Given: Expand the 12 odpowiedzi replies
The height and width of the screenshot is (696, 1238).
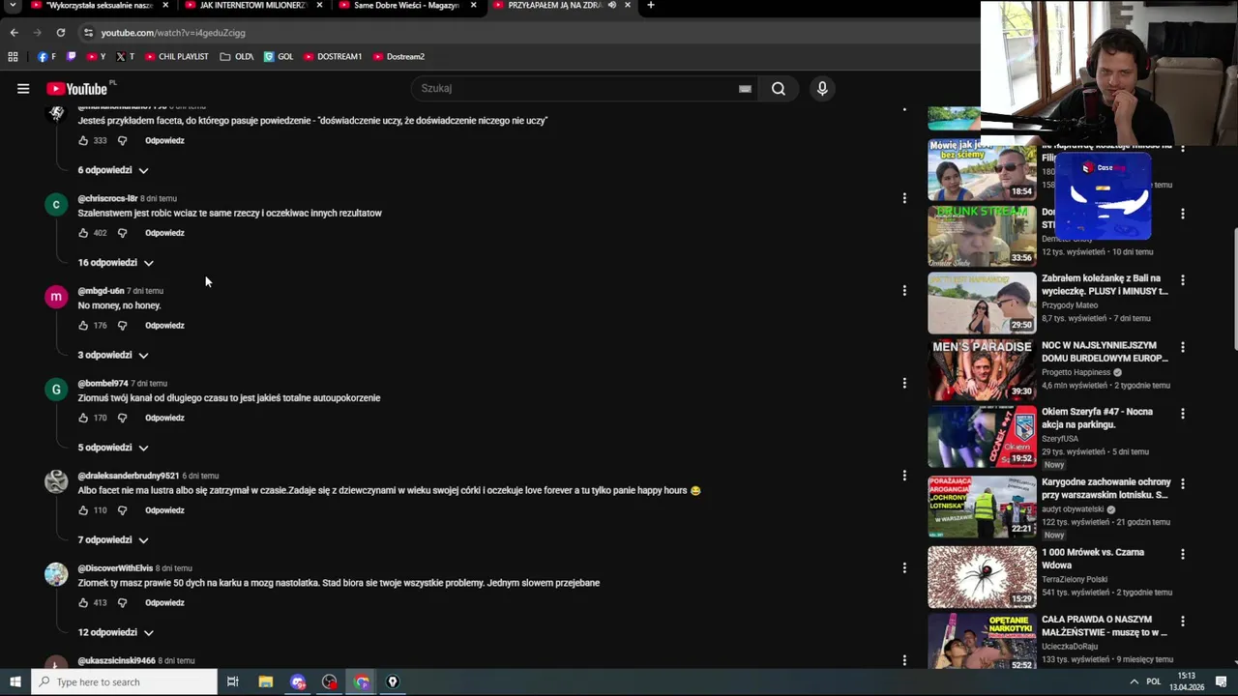Looking at the screenshot, I should (x=116, y=633).
